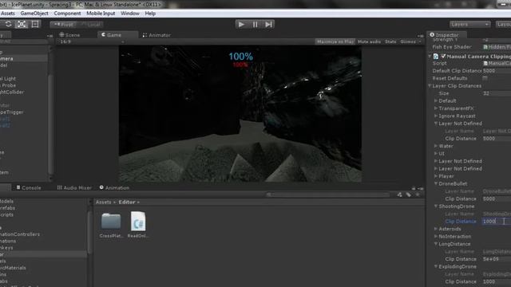Select the Rotate tool in the toolbar
The height and width of the screenshot is (287, 511).
pyautogui.click(x=8, y=24)
